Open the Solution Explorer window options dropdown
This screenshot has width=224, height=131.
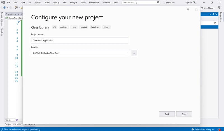point(210,14)
